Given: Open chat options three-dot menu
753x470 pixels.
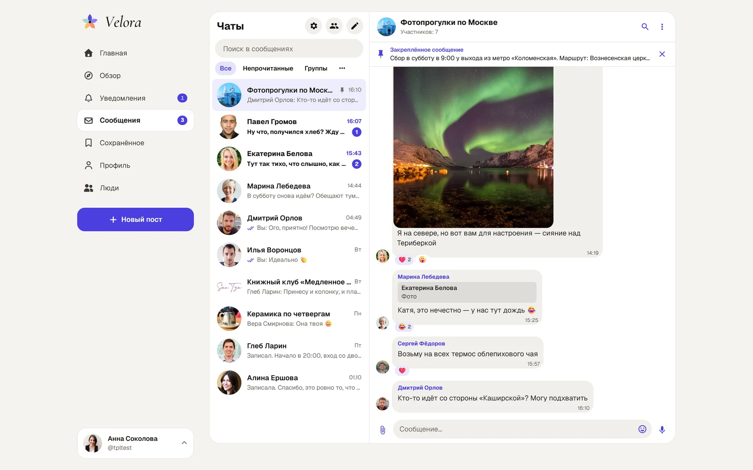Looking at the screenshot, I should tap(662, 27).
